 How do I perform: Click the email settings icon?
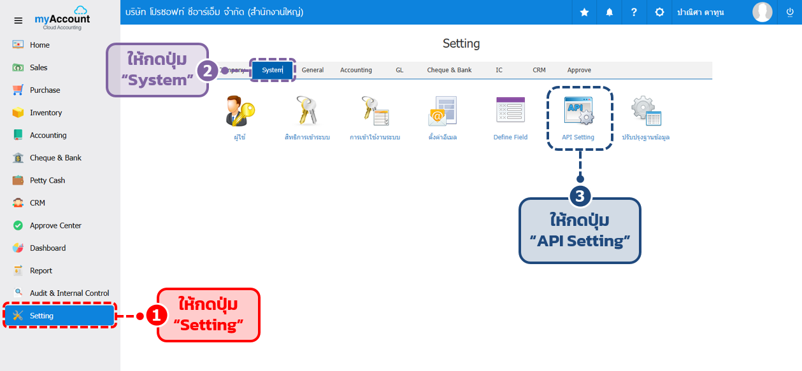(442, 112)
